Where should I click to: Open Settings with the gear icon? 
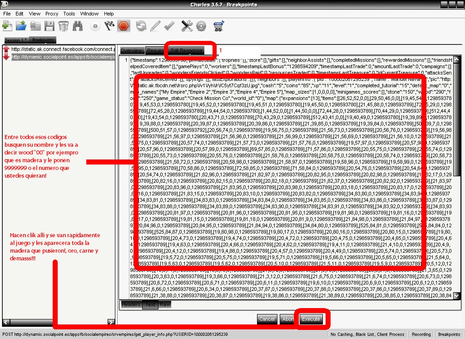click(x=201, y=26)
